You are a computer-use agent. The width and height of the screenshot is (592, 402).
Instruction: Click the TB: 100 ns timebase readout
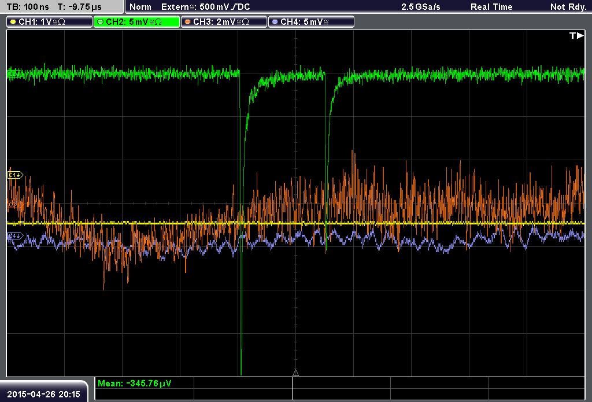coord(28,7)
